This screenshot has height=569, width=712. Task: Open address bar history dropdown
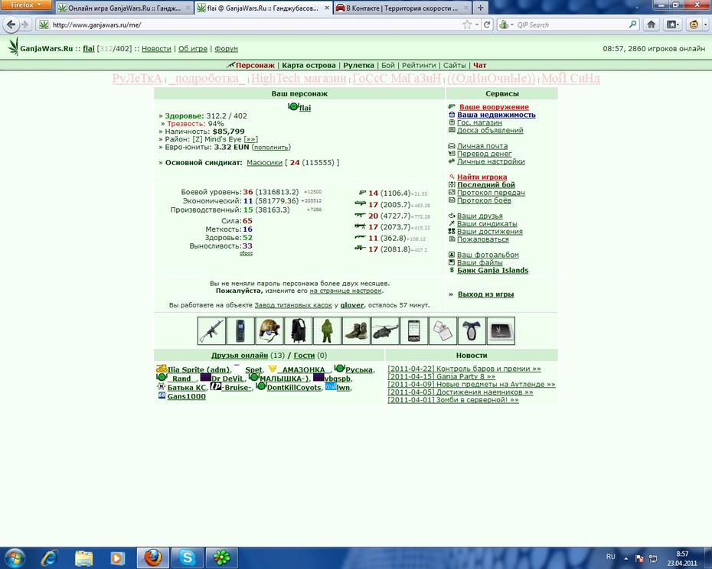[x=477, y=25]
